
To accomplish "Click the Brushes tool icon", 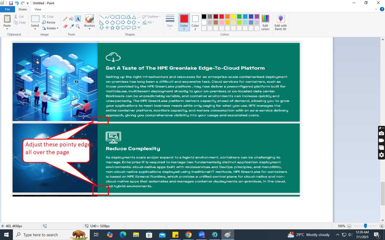I will 89,19.
